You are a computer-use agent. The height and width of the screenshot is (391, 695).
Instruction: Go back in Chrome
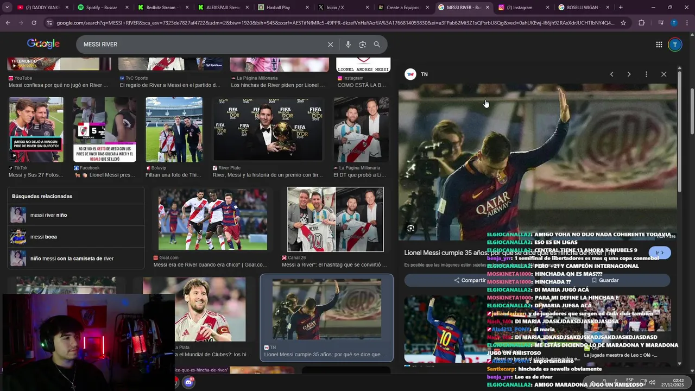coord(8,23)
